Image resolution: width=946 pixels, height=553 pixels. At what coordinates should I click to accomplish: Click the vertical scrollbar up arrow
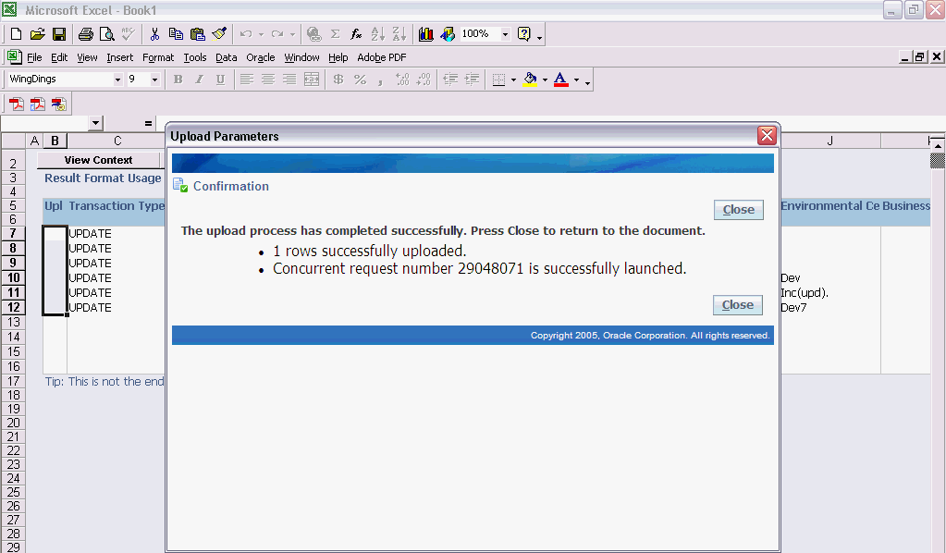(938, 145)
